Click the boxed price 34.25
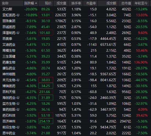151x136 pixels. 46,86
